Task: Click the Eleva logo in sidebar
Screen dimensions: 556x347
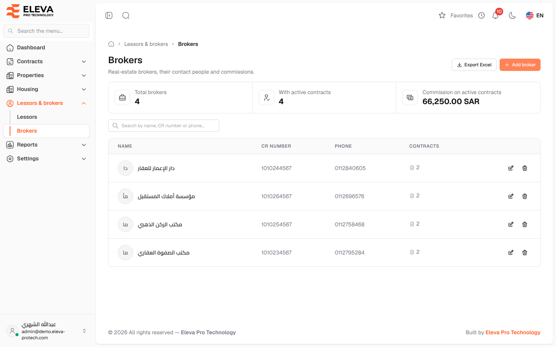Action: coord(30,11)
